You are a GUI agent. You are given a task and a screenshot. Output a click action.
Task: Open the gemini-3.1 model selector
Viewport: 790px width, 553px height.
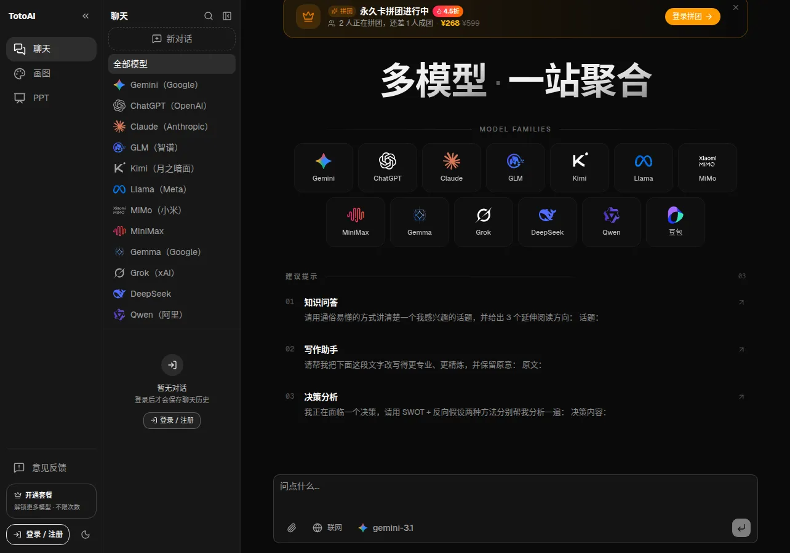386,528
